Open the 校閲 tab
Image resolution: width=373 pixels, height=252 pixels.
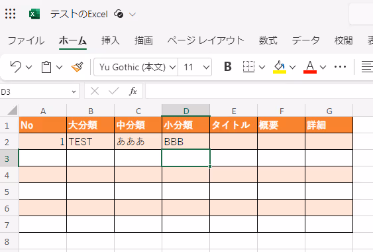point(343,40)
